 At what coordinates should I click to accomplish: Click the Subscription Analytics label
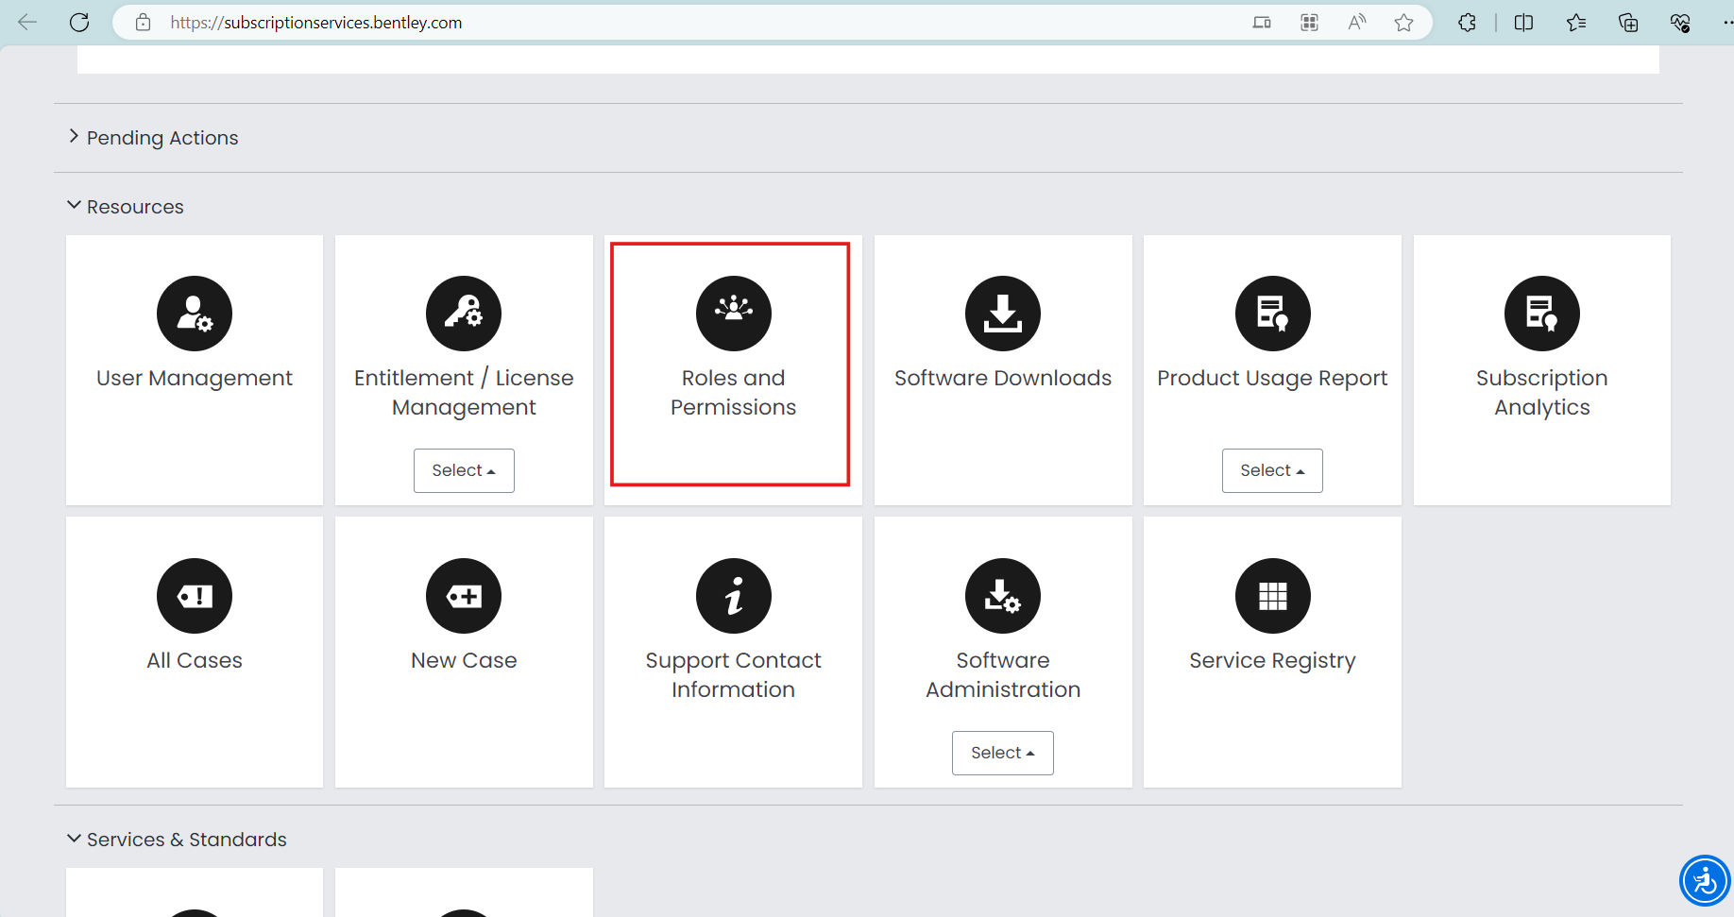pos(1542,393)
